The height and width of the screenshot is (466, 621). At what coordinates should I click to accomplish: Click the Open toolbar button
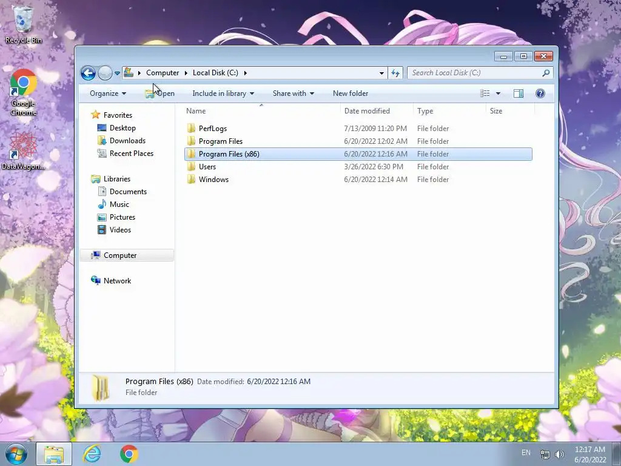(x=159, y=93)
